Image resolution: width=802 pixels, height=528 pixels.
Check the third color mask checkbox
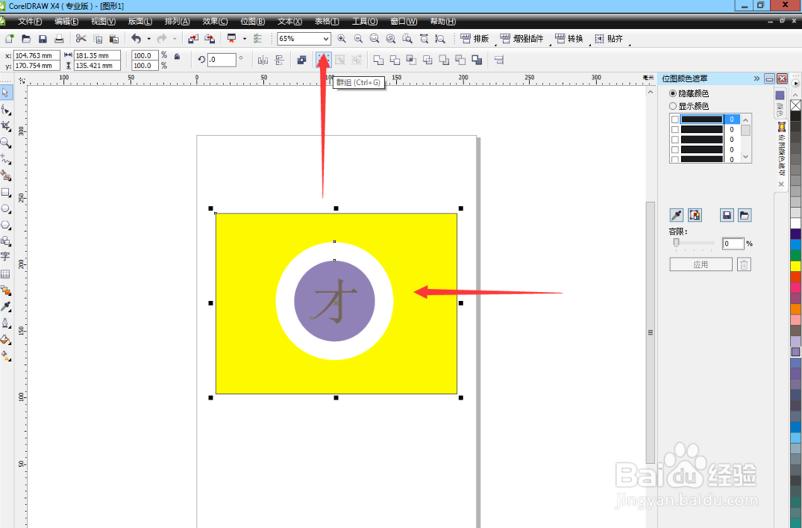coord(674,139)
